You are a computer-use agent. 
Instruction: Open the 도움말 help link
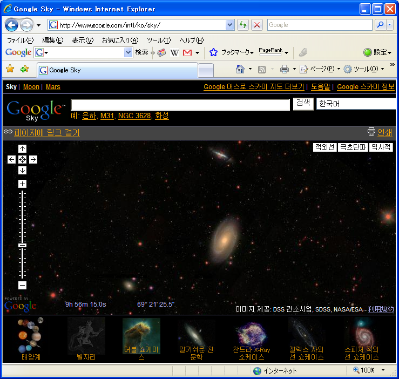pyautogui.click(x=321, y=87)
